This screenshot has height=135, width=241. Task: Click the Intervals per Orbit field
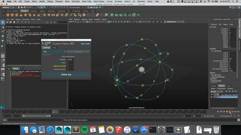coord(70,66)
